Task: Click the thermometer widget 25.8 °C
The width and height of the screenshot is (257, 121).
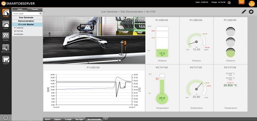Action: point(162,89)
